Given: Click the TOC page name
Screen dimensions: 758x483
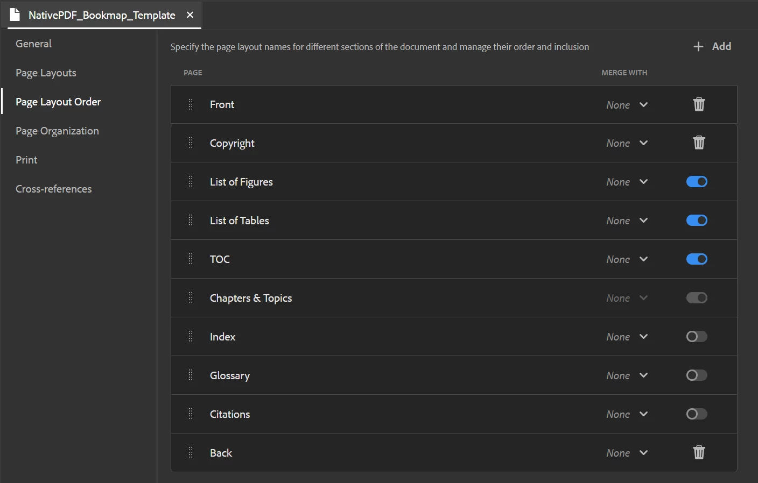Looking at the screenshot, I should [x=220, y=259].
